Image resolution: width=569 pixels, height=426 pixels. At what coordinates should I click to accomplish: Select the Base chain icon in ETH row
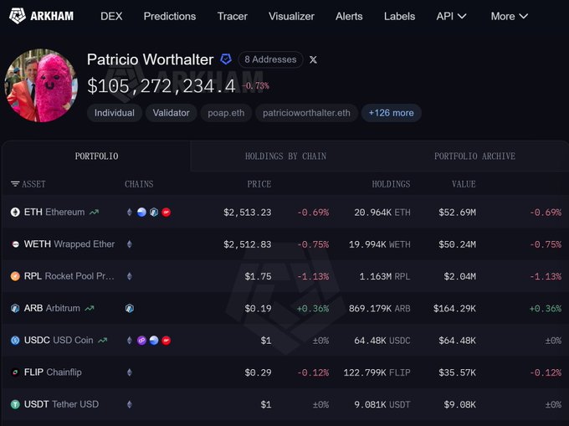pos(142,213)
